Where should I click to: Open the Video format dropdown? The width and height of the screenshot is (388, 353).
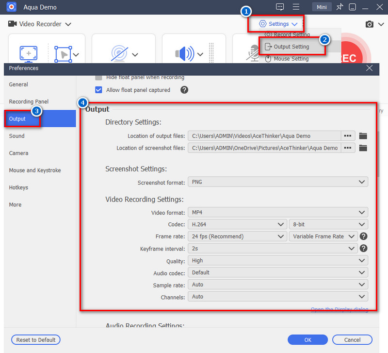pyautogui.click(x=277, y=212)
